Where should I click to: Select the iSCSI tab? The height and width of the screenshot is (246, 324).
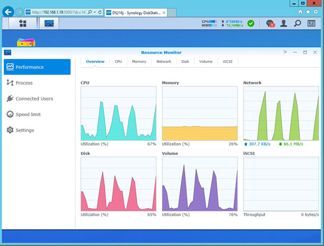[227, 62]
